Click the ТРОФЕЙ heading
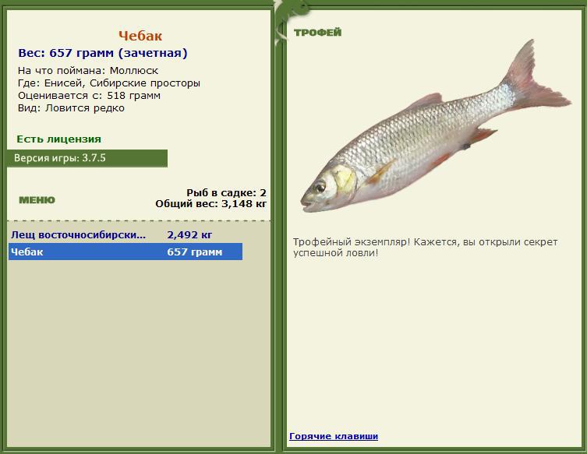 [317, 33]
